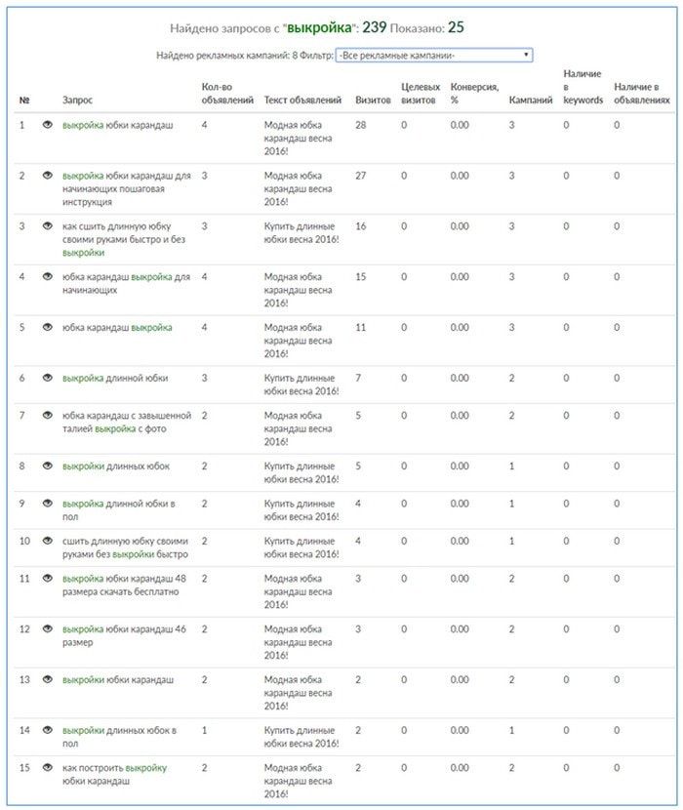
Task: Click eye icon in row 12
Action: coord(48,628)
